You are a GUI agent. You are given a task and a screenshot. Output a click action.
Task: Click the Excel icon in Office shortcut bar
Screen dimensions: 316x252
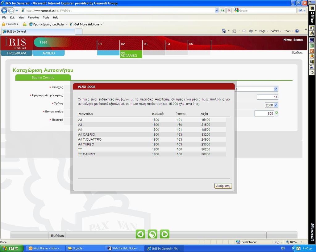(x=312, y=46)
